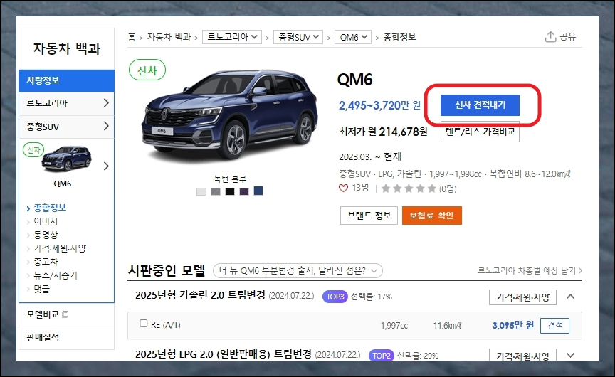The image size is (615, 377).
Task: Click 가격·제원·사양 button for LPG 2.0
Action: pyautogui.click(x=522, y=355)
